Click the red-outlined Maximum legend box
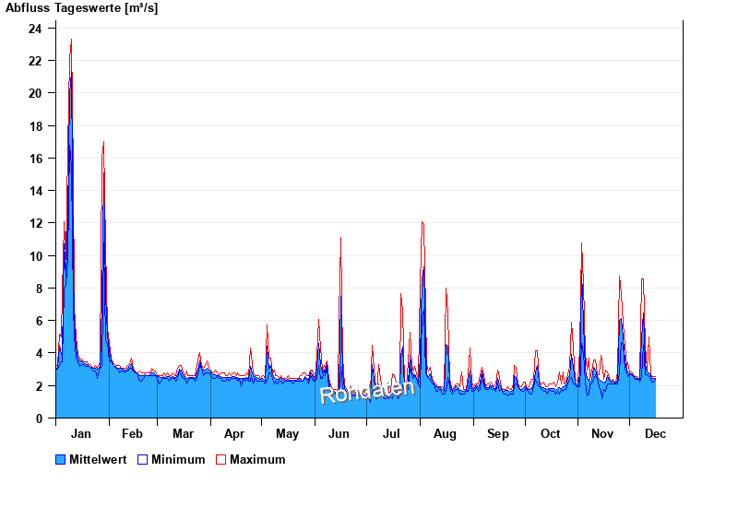Image resolution: width=738 pixels, height=507 pixels. [x=220, y=459]
